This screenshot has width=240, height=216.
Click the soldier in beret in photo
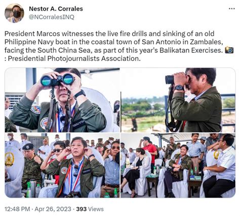pyautogui.click(x=31, y=167)
